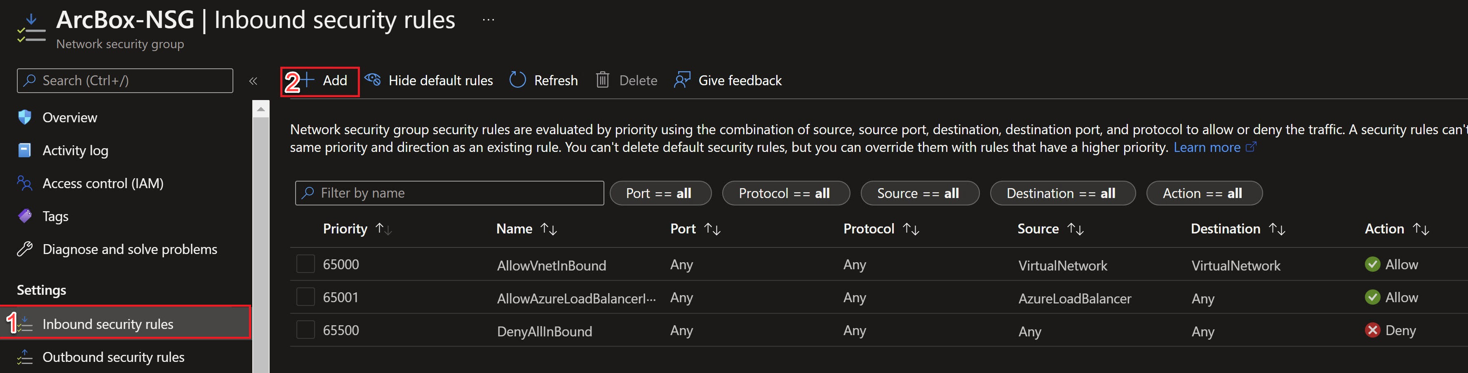Open Action == all filter
This screenshot has height=373, width=1468.
pyautogui.click(x=1204, y=193)
